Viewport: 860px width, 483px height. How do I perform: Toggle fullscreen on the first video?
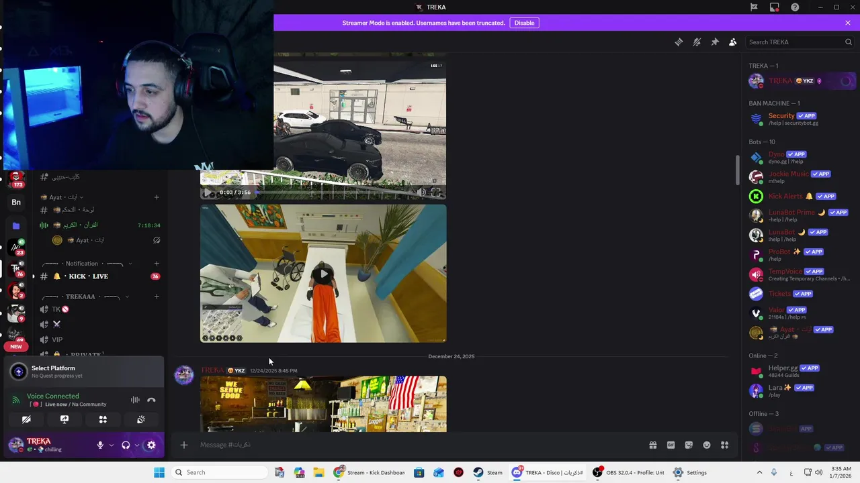pyautogui.click(x=436, y=193)
